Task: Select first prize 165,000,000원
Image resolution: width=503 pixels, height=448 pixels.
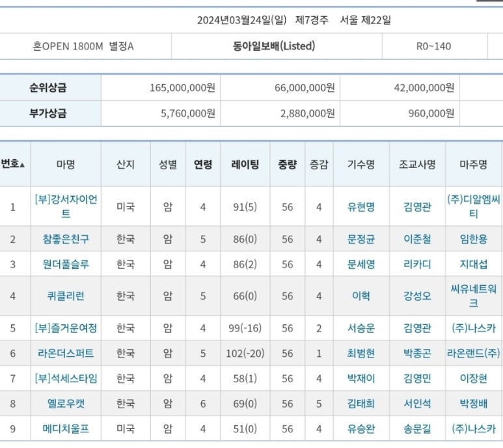Action: coord(183,88)
